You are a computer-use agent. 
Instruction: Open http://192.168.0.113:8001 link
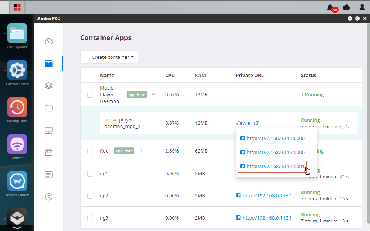pos(276,167)
